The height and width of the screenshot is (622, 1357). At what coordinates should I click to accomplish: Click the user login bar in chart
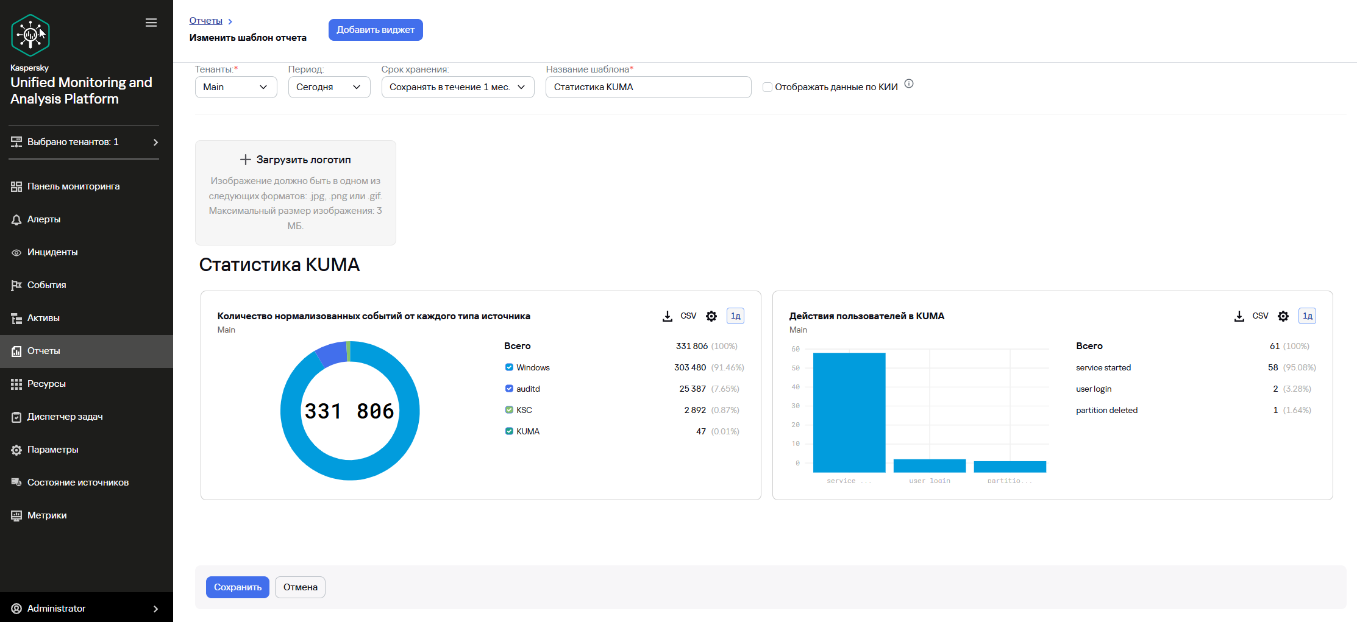930,466
